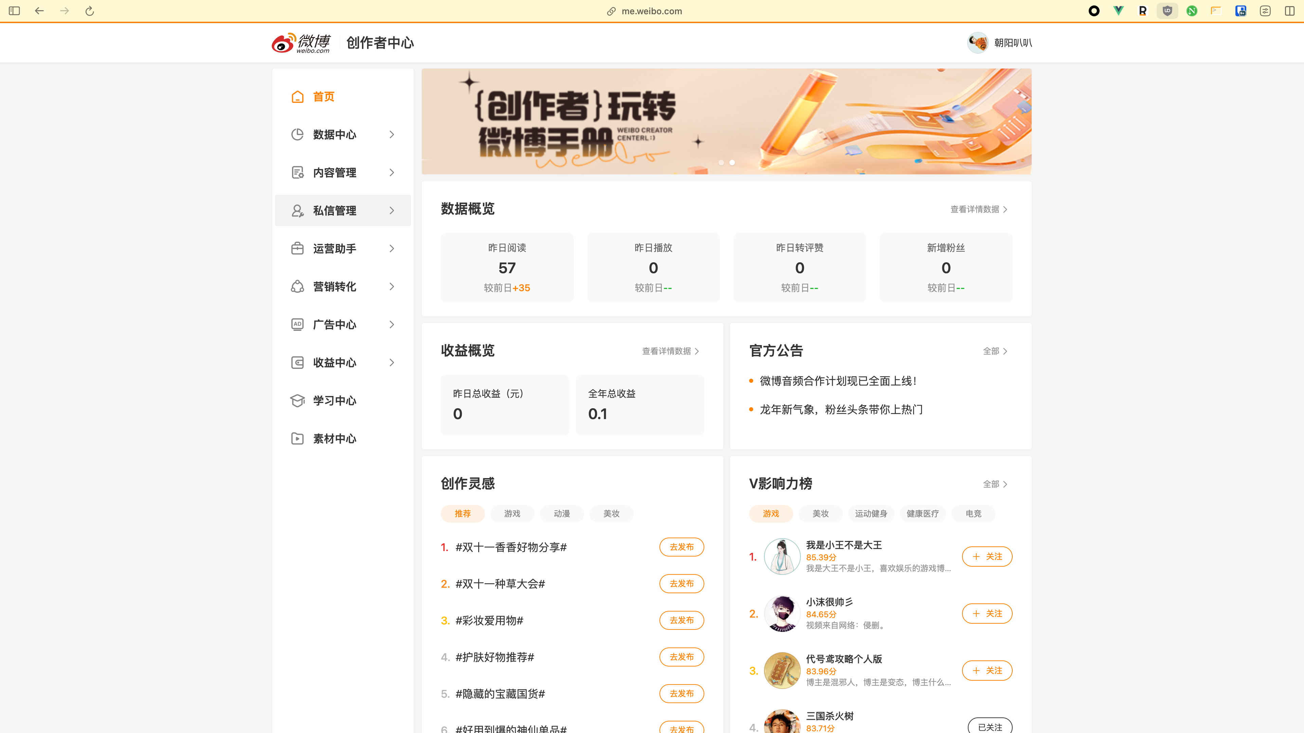Select the 推荐 tab in 创作灵感
Image resolution: width=1304 pixels, height=733 pixels.
pos(463,513)
